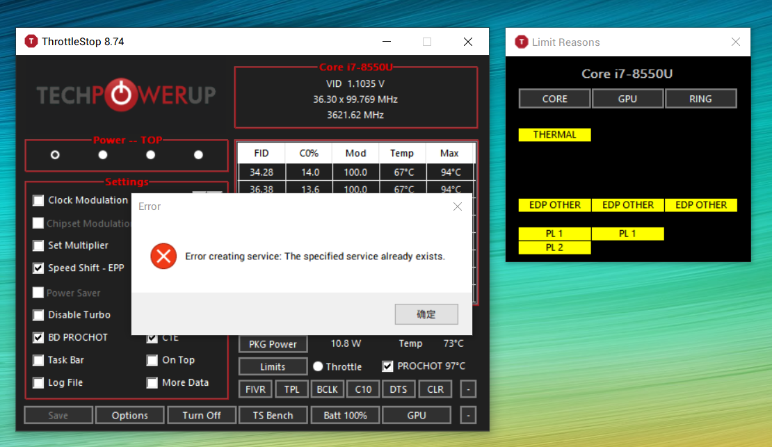This screenshot has height=447, width=772.
Task: Clear data using the CLR button
Action: pos(435,389)
